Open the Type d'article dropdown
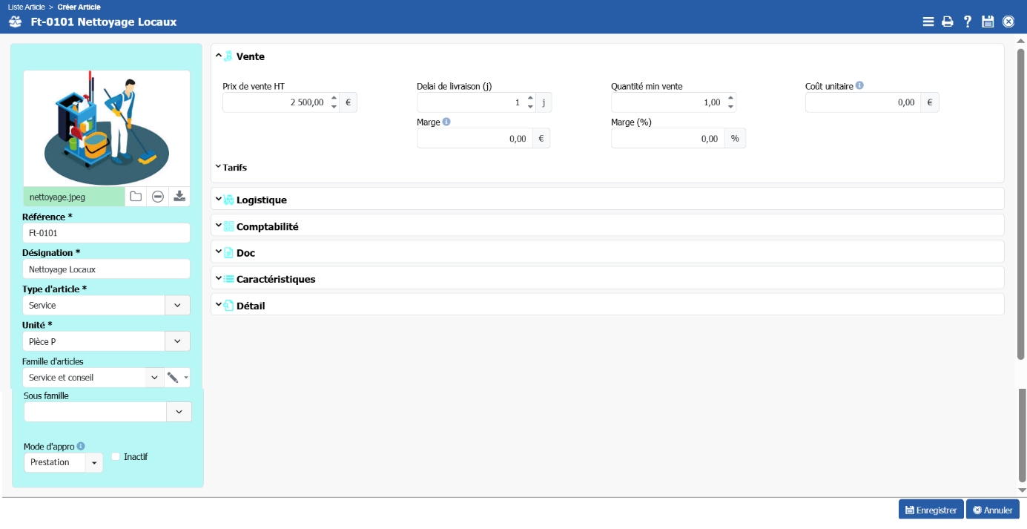1027x529 pixels. (177, 305)
